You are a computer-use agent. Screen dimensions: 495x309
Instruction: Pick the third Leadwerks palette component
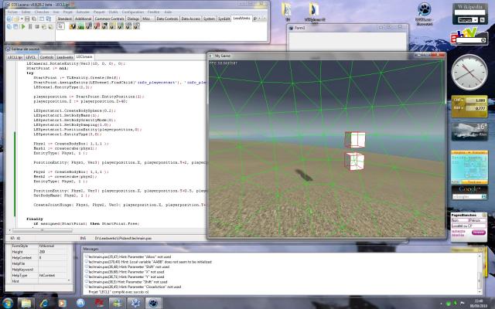click(89, 26)
